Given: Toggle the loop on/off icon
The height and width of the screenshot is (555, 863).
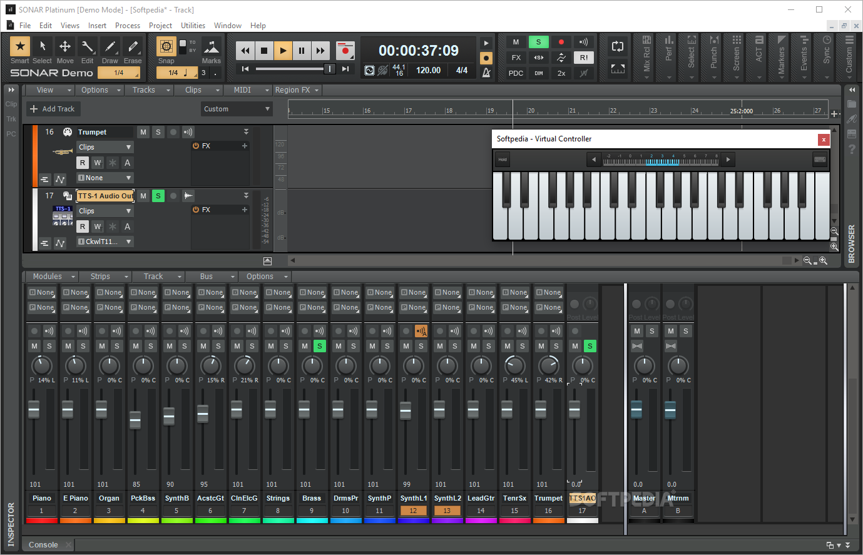Looking at the screenshot, I should [x=617, y=46].
